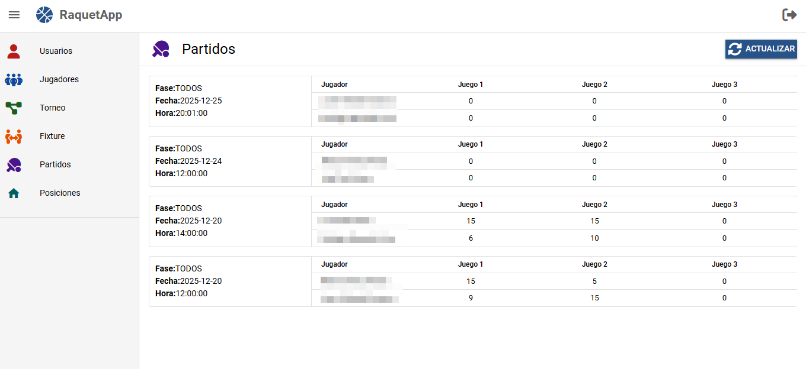
Task: Select the blue Jugadores group icon
Action: 14,79
